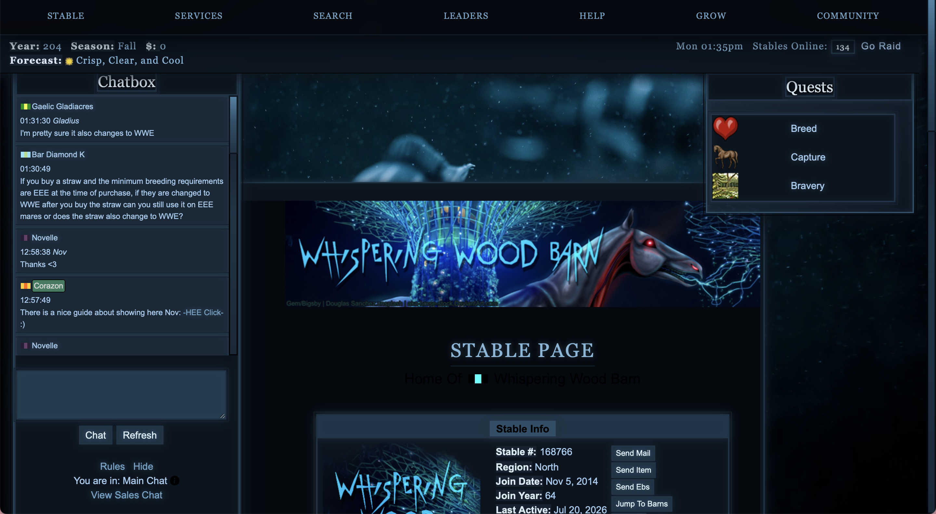Click the Refresh chat button
The height and width of the screenshot is (514, 936).
tap(139, 435)
